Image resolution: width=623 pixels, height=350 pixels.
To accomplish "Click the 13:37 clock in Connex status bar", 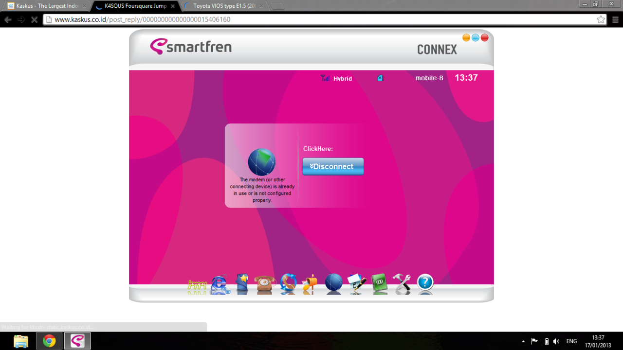I will (x=466, y=78).
